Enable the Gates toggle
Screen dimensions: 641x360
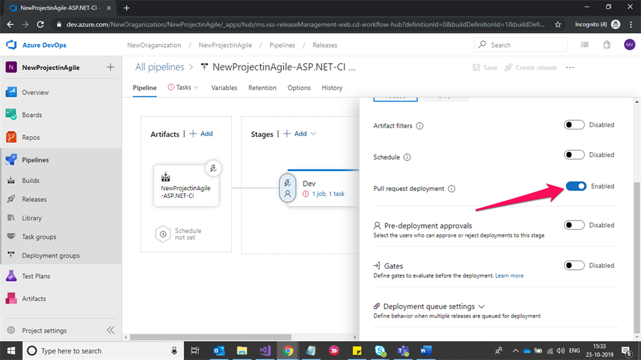(574, 265)
